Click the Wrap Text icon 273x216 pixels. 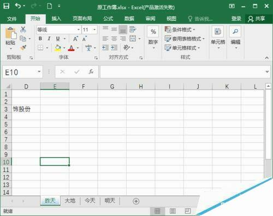point(133,29)
